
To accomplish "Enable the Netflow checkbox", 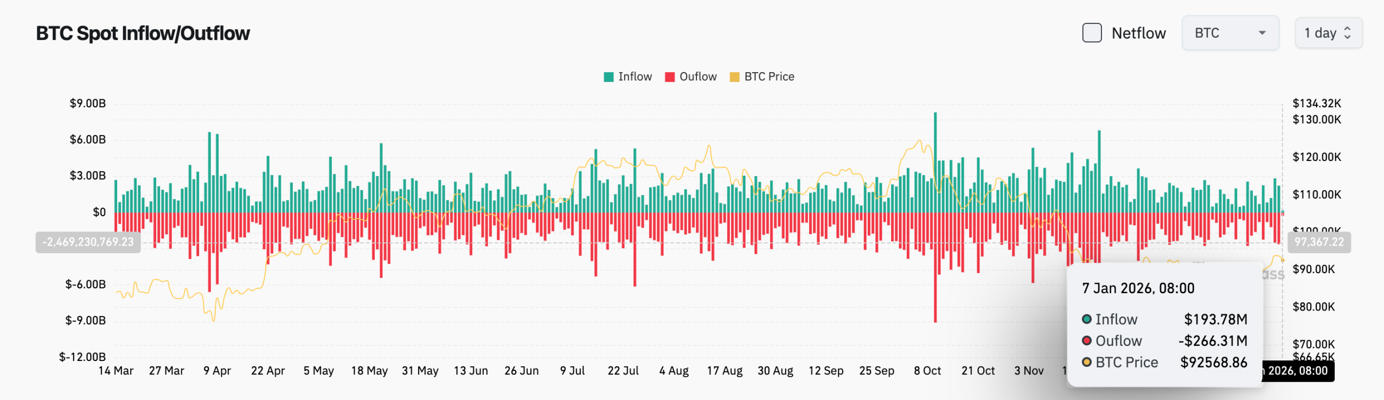I will click(x=1092, y=33).
